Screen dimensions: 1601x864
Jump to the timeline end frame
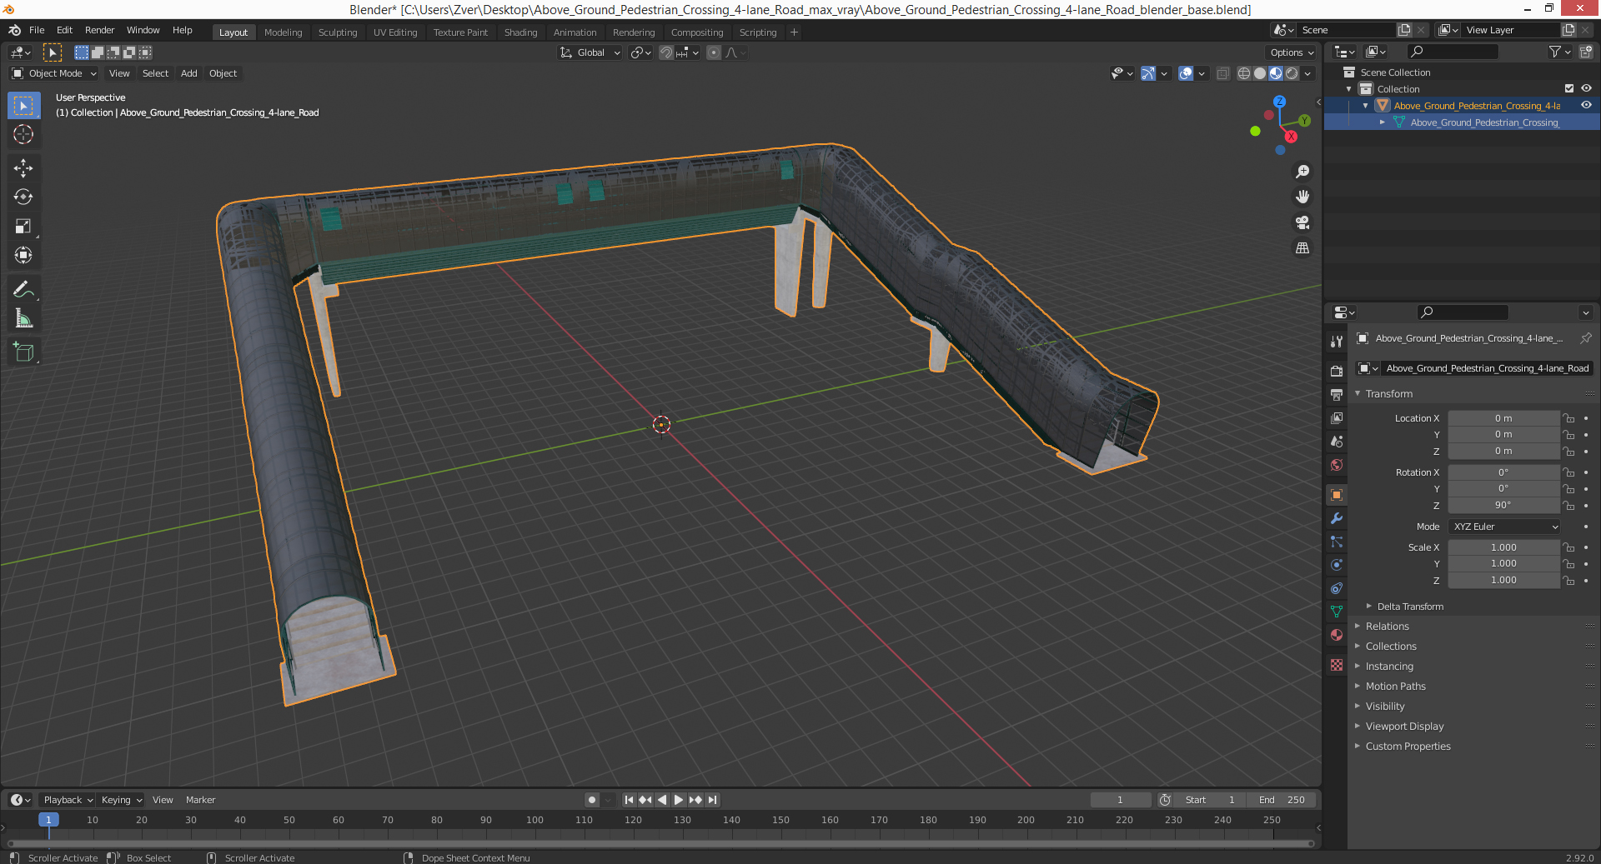(x=712, y=800)
